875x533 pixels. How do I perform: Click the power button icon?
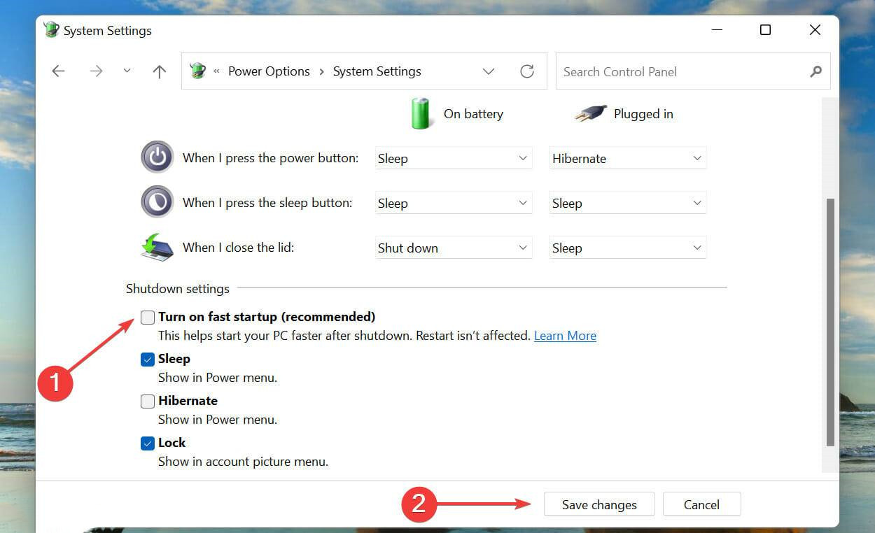(157, 157)
